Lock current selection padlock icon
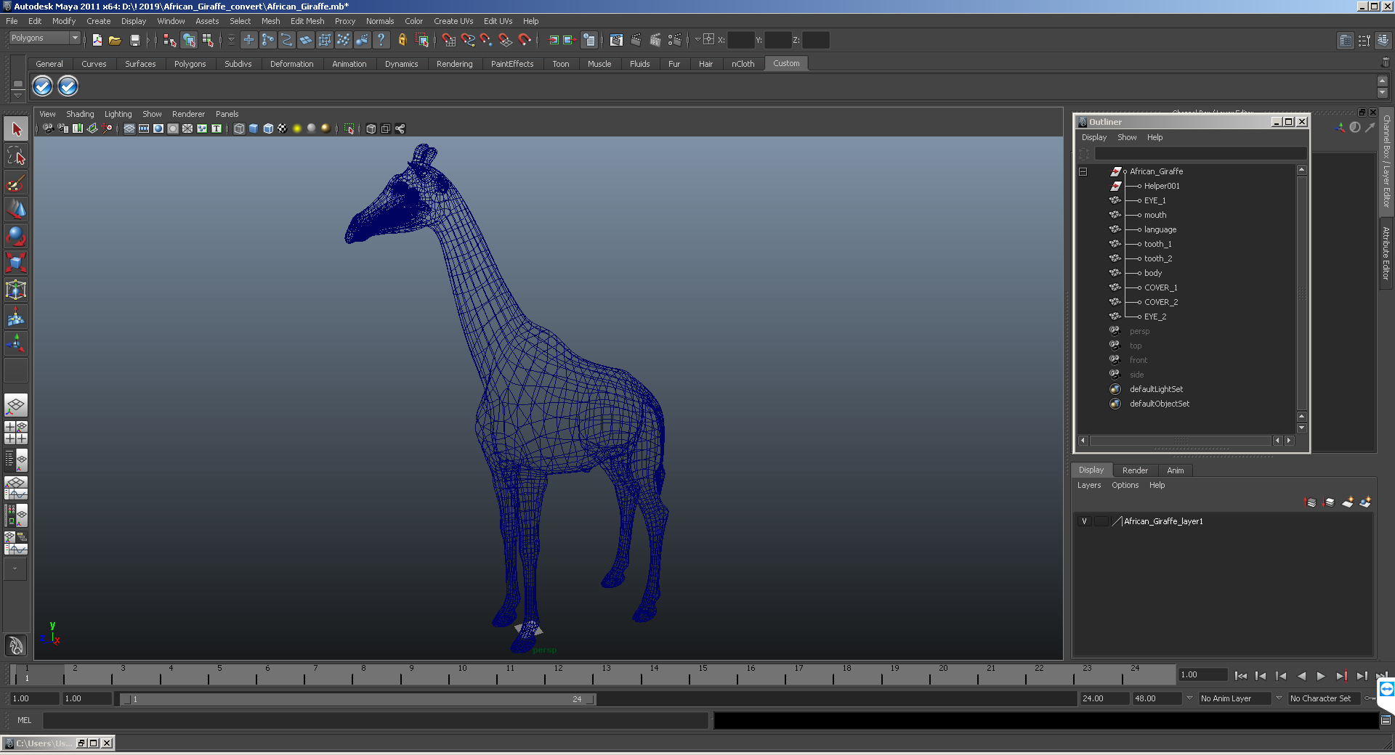 coord(402,40)
